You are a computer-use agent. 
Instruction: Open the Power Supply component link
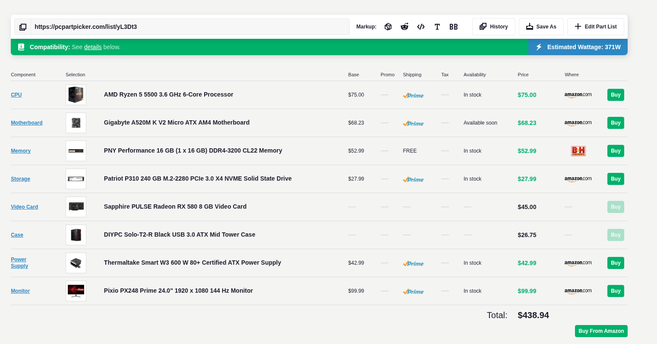[x=19, y=263]
